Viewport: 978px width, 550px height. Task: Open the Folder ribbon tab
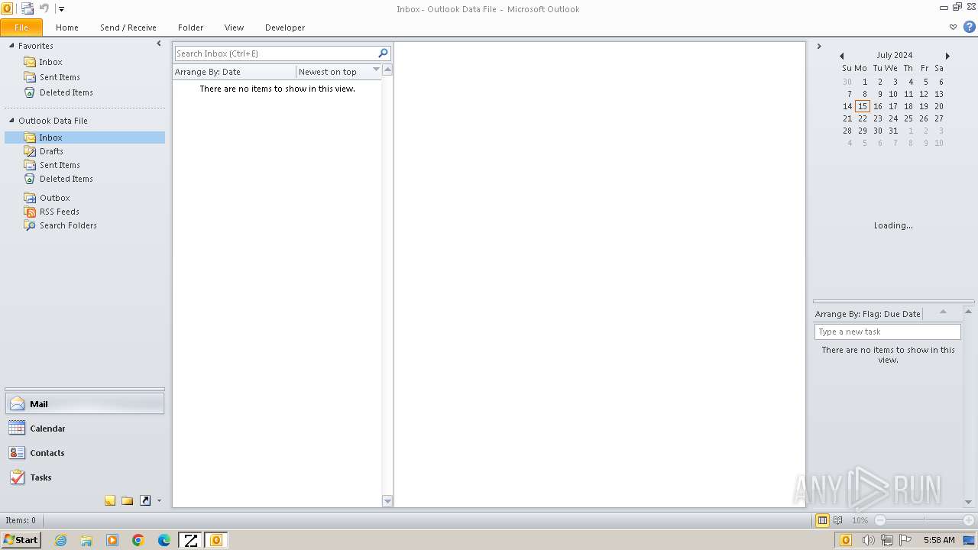191,27
